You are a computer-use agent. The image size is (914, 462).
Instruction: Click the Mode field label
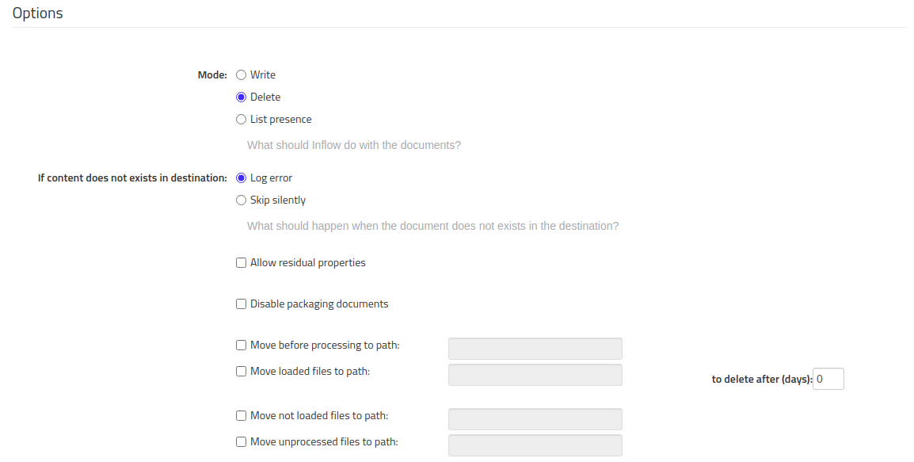[x=211, y=74]
